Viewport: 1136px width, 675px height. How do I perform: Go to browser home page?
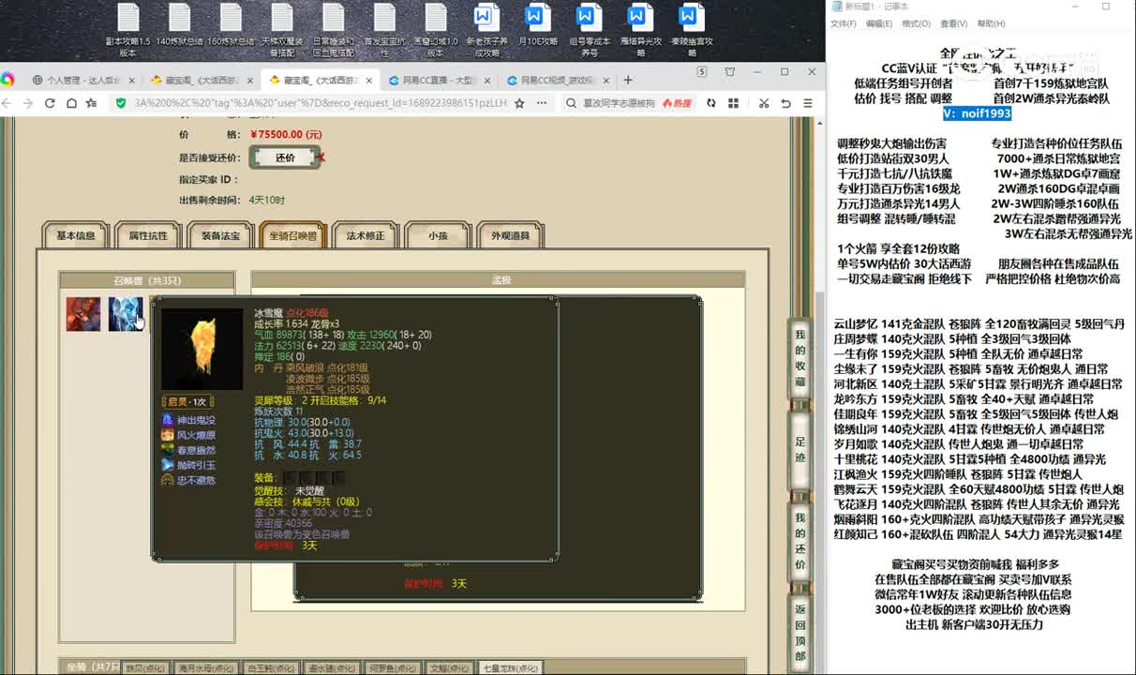(71, 103)
